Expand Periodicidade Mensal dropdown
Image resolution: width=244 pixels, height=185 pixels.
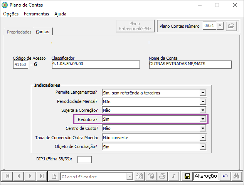[x=203, y=102]
